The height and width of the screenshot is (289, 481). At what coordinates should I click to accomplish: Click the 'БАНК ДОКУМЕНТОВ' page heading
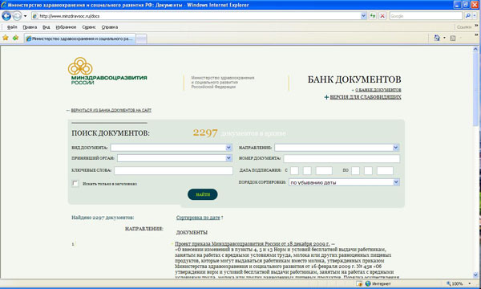coord(354,79)
